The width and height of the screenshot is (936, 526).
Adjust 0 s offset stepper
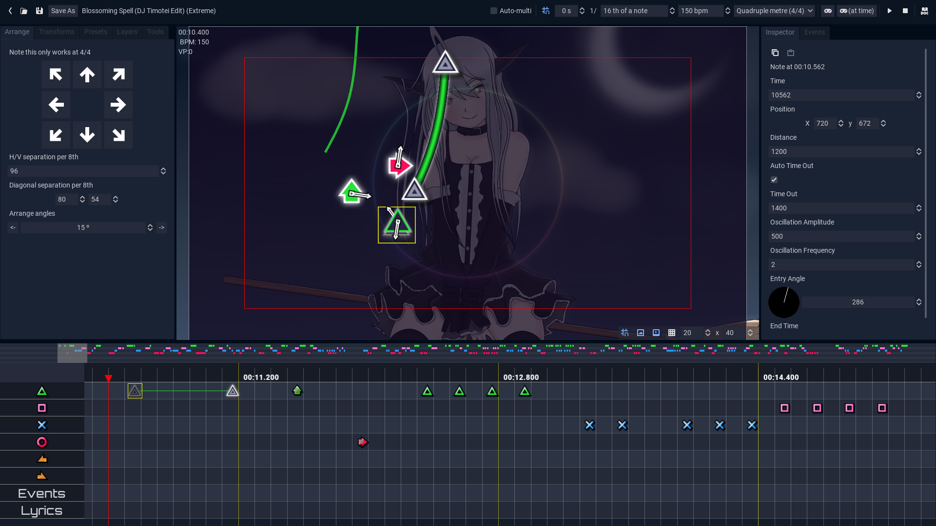click(582, 11)
